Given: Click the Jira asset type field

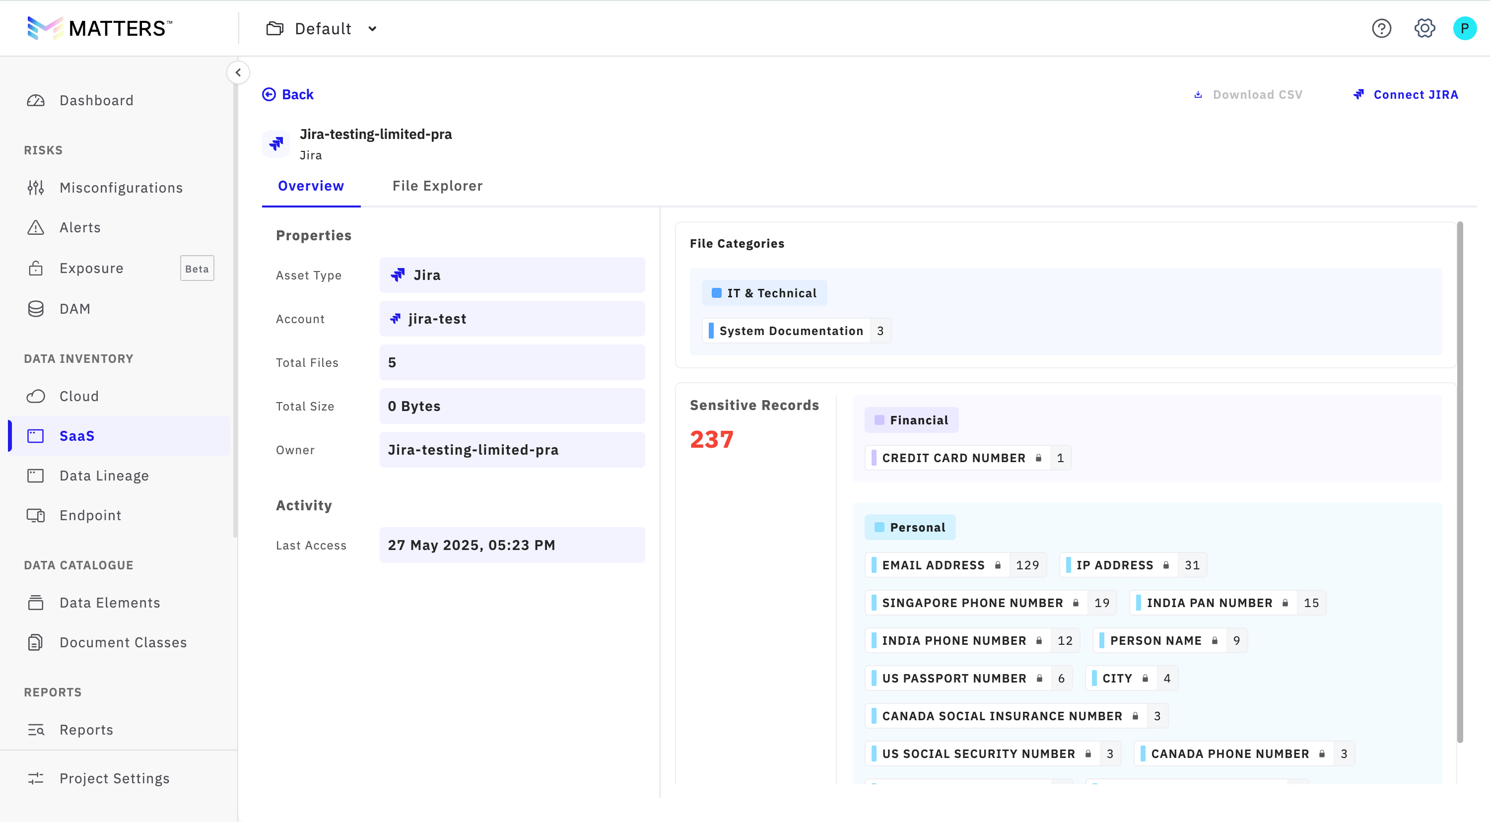Looking at the screenshot, I should coord(512,275).
